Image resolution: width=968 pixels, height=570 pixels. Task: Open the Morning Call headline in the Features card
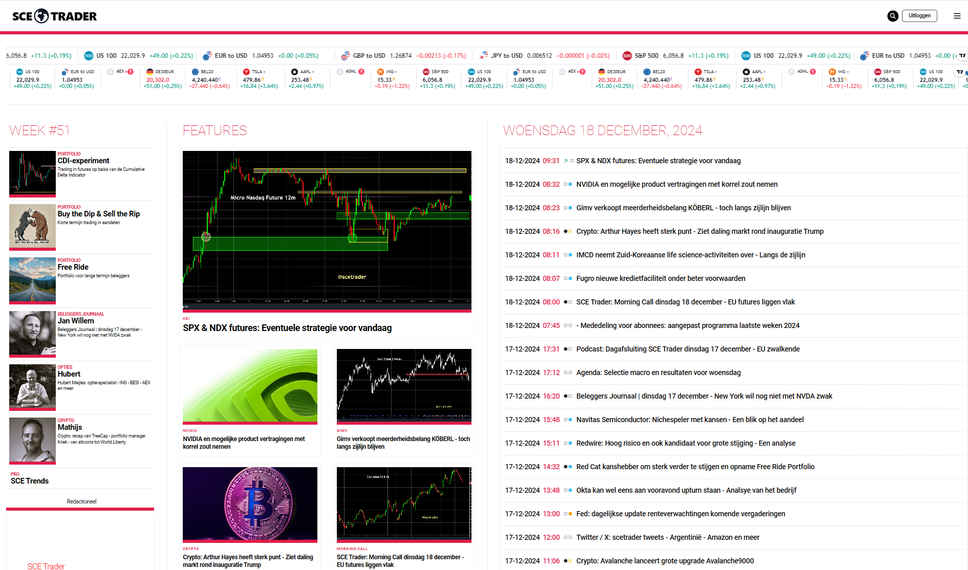coord(400,561)
